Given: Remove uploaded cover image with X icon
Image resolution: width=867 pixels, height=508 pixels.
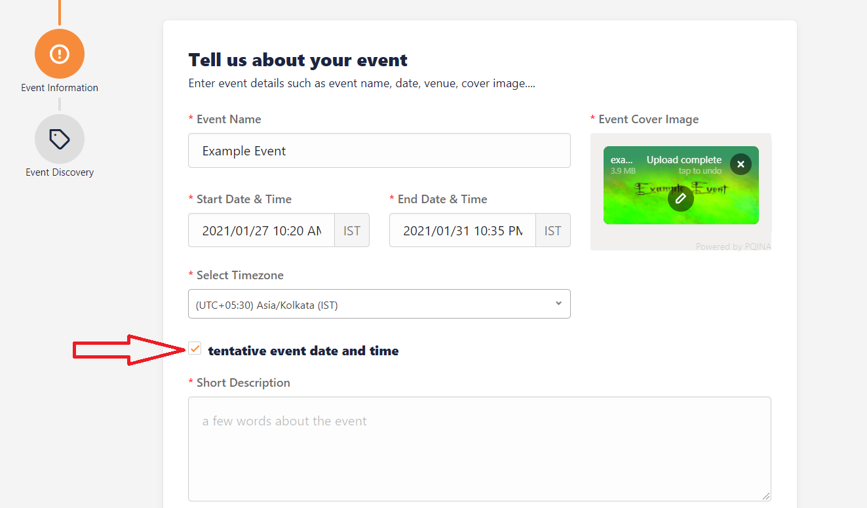Looking at the screenshot, I should [x=741, y=164].
